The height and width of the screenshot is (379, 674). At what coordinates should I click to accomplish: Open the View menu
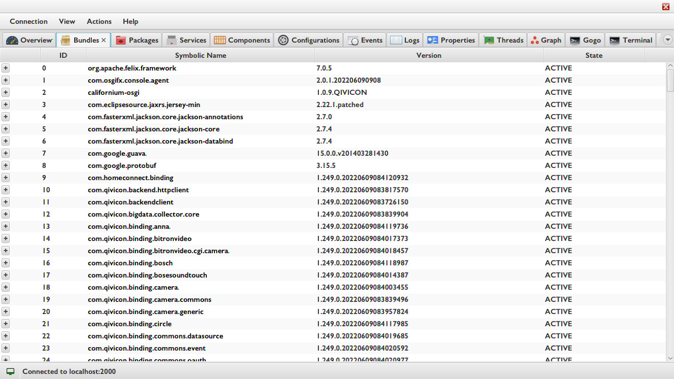(x=67, y=21)
